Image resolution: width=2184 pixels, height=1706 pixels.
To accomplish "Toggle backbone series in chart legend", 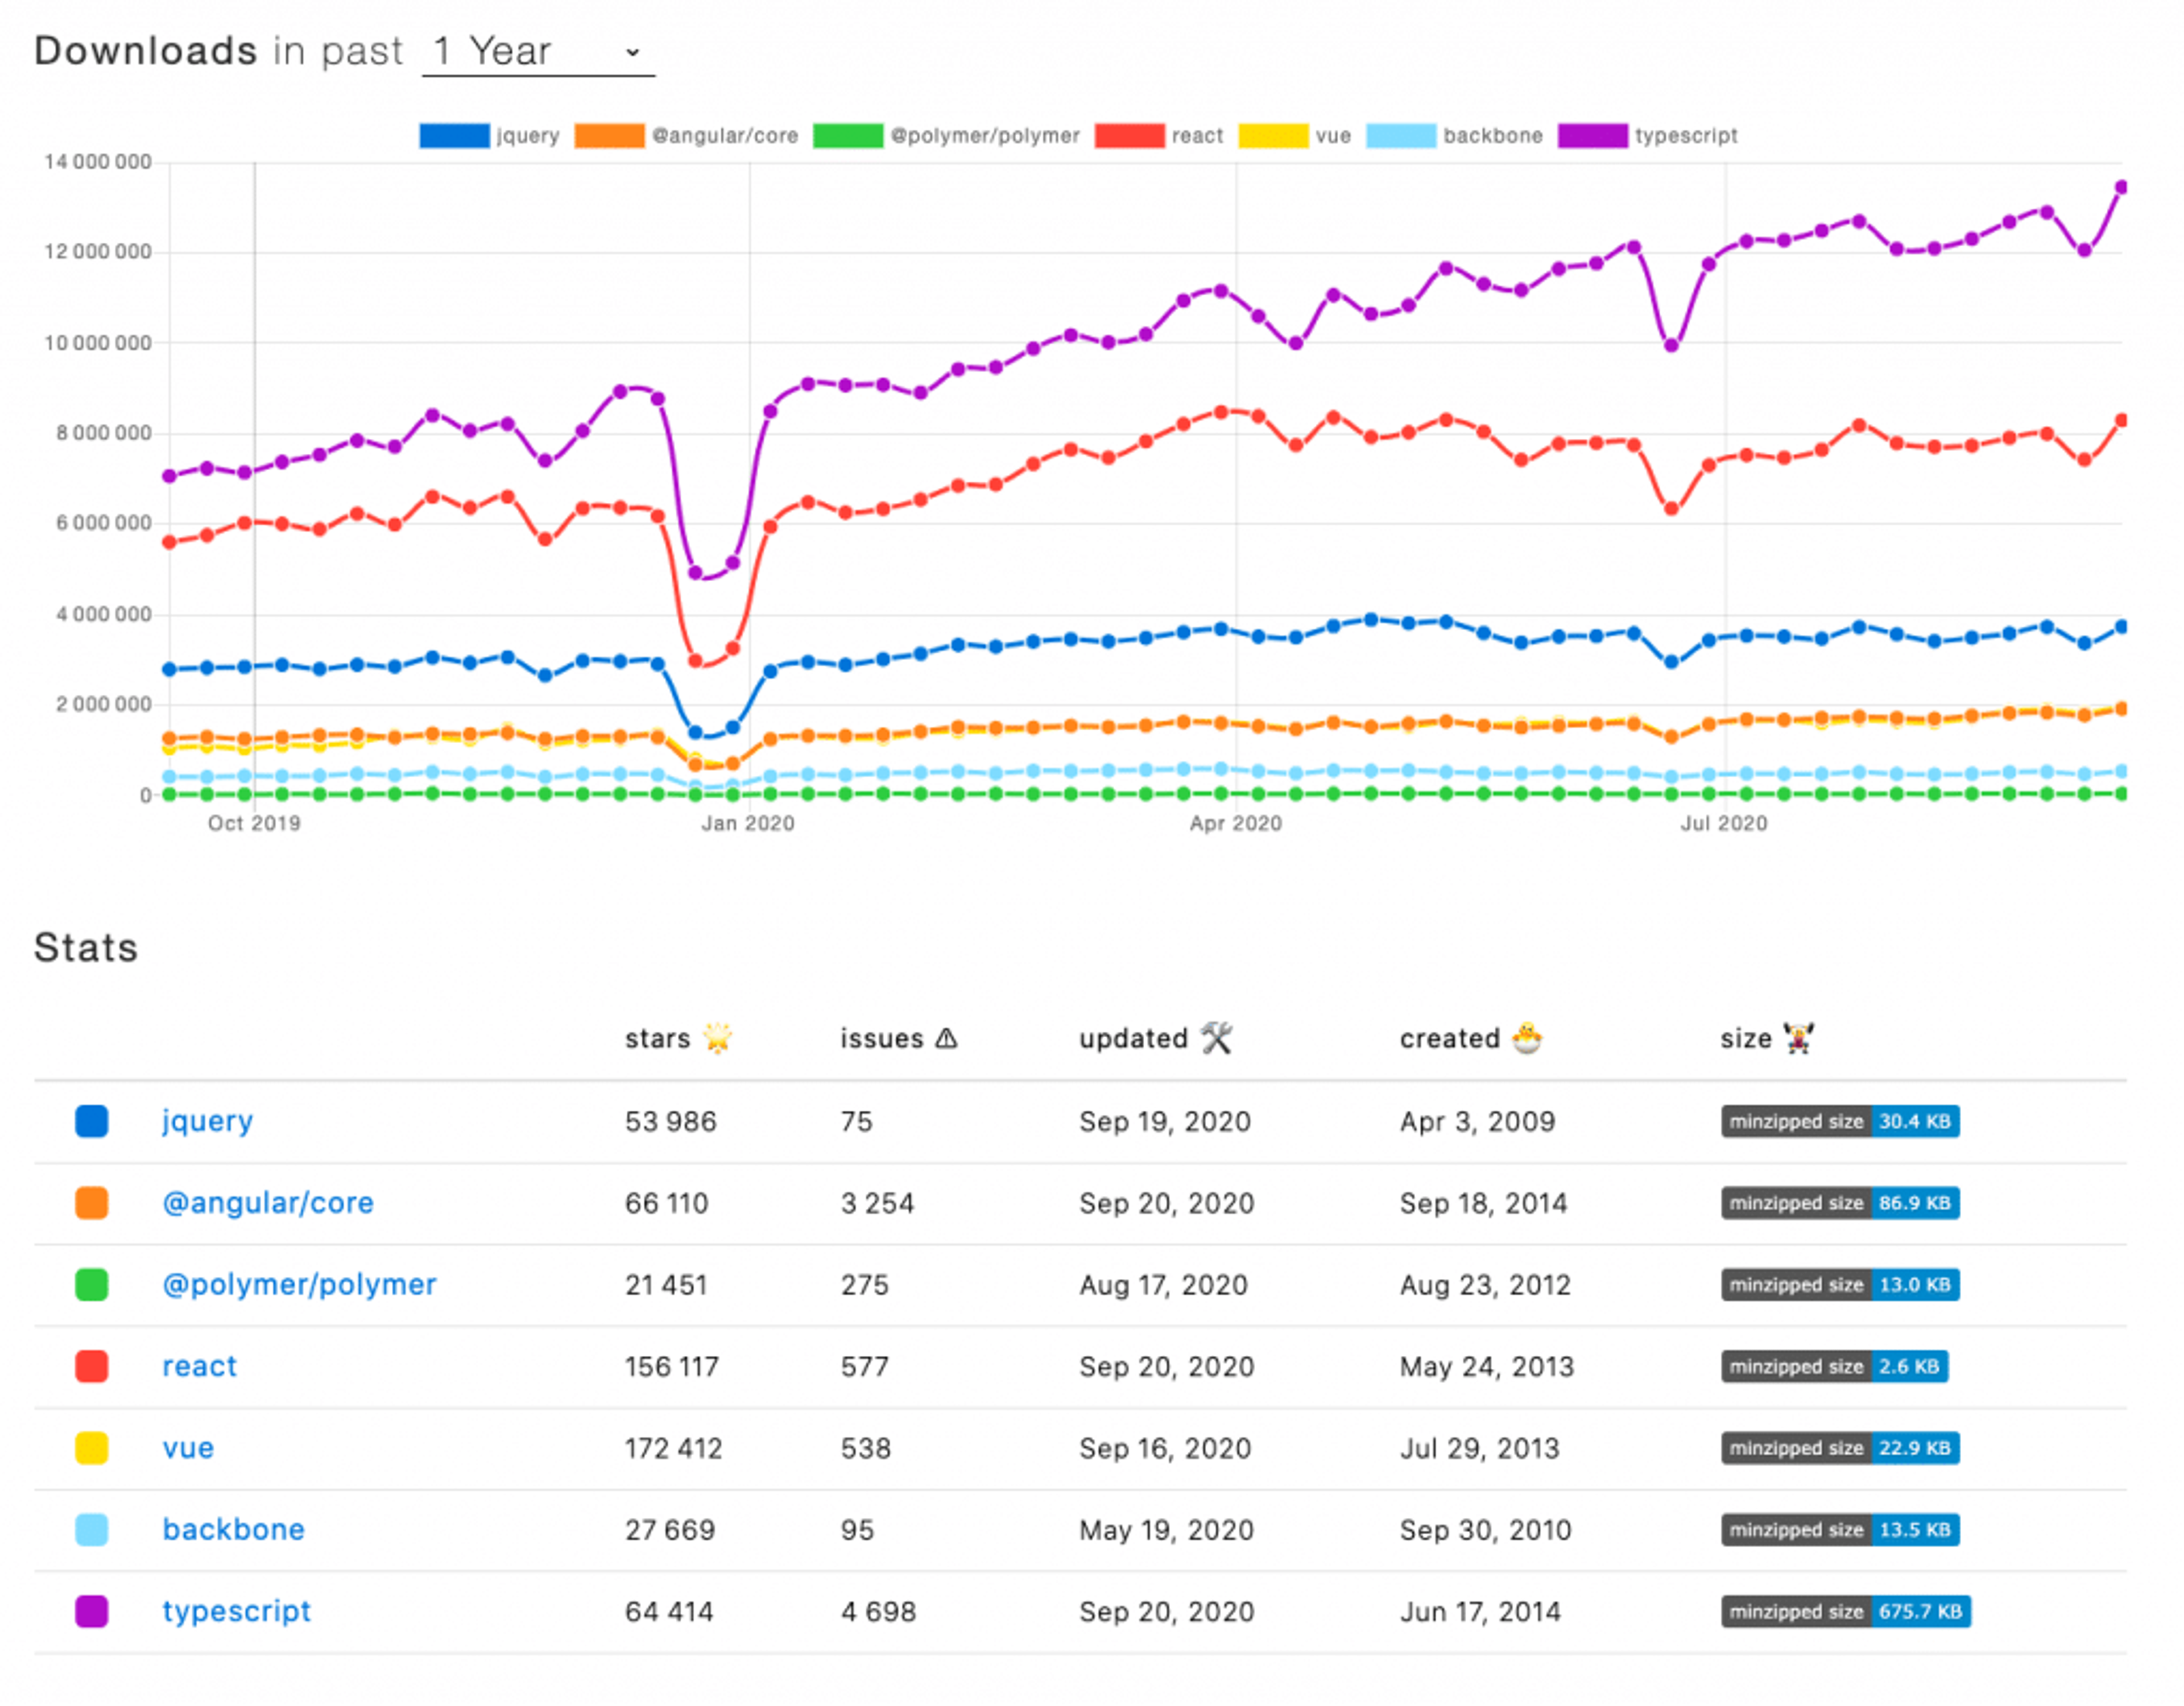I will click(1454, 136).
